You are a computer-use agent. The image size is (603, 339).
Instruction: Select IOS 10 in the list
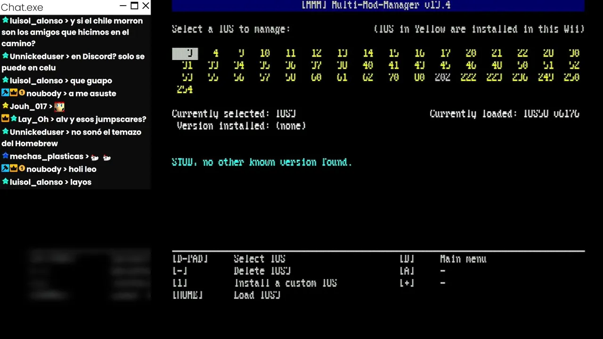click(x=265, y=53)
